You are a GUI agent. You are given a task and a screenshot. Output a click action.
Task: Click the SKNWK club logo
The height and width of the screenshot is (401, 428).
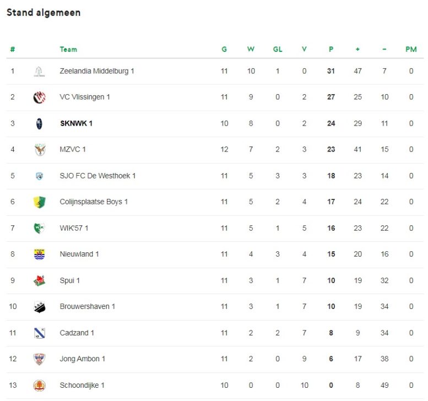(x=39, y=123)
